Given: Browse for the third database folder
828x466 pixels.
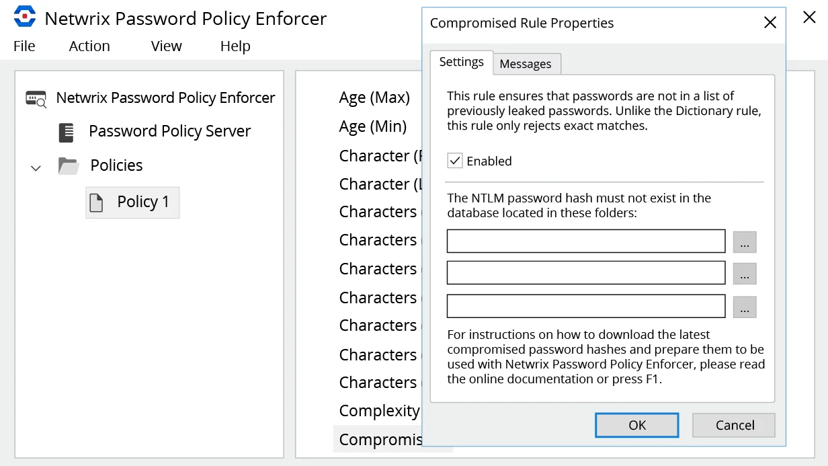Looking at the screenshot, I should coord(745,307).
